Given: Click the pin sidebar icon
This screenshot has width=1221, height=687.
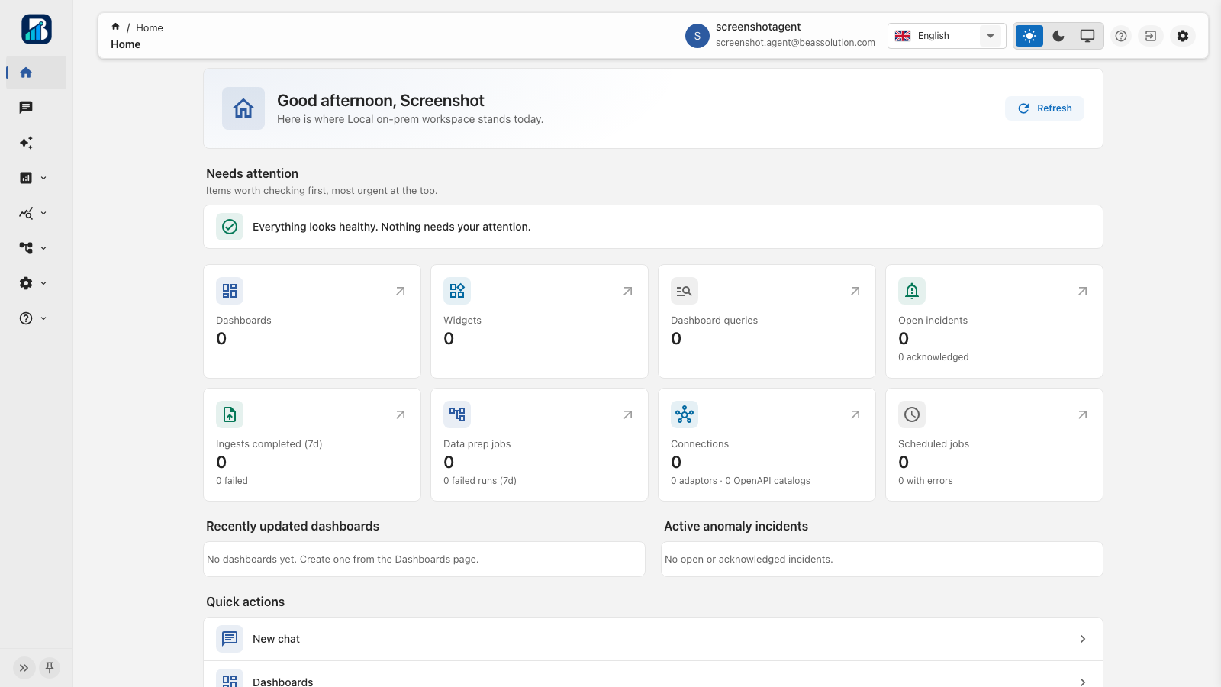Looking at the screenshot, I should (x=50, y=668).
